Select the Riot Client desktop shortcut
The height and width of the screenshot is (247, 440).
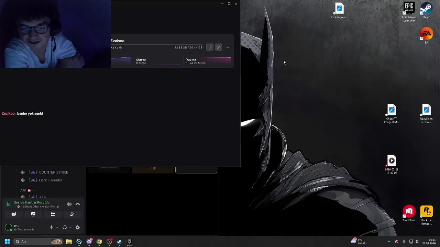coord(409,214)
